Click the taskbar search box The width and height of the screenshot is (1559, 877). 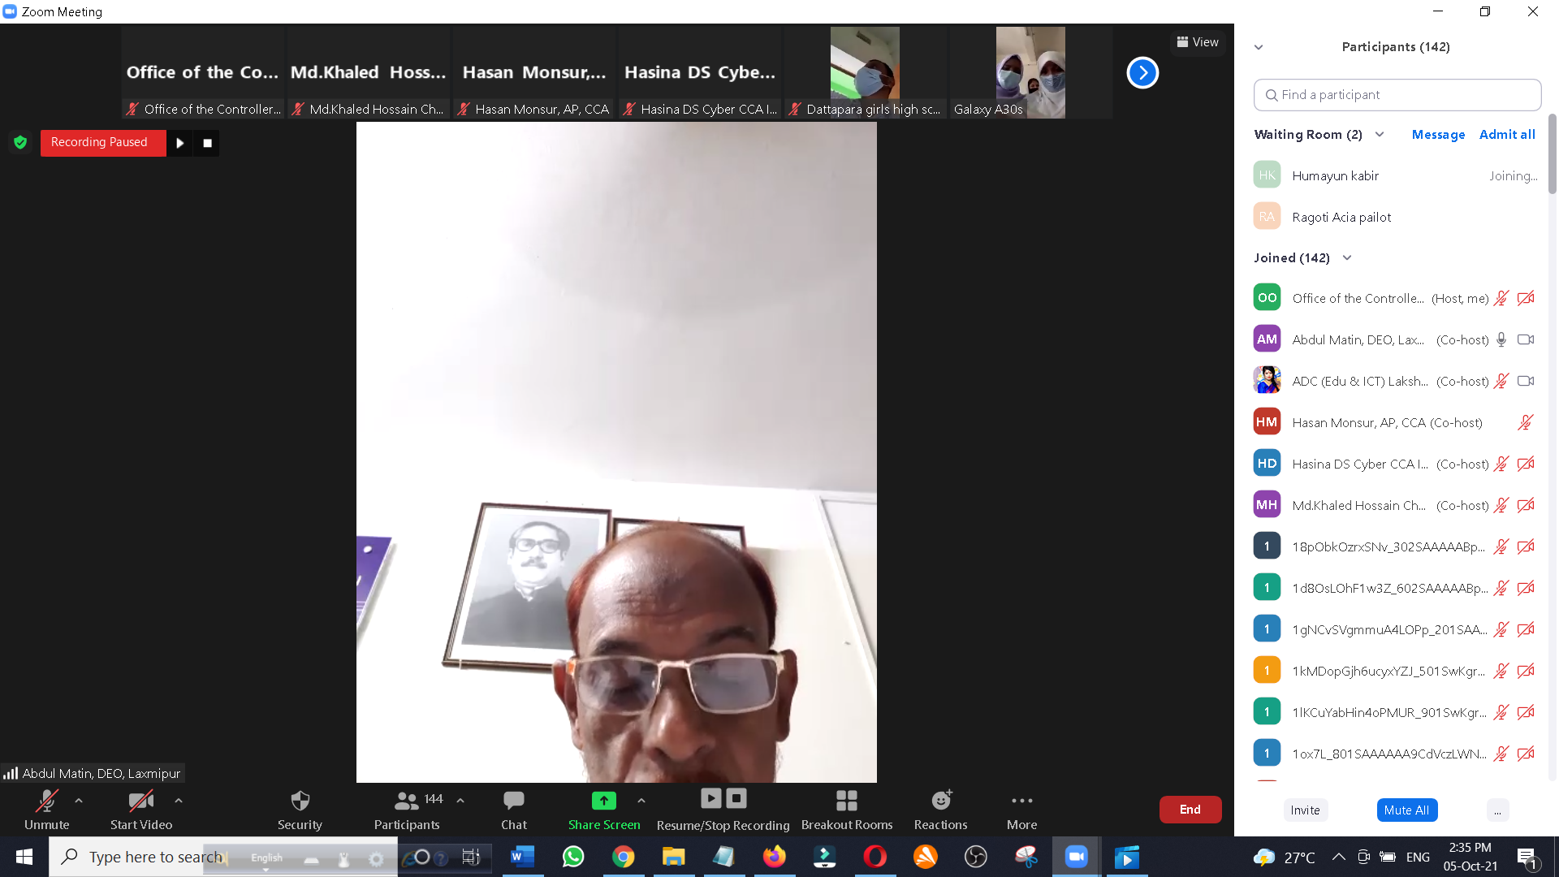coord(223,857)
